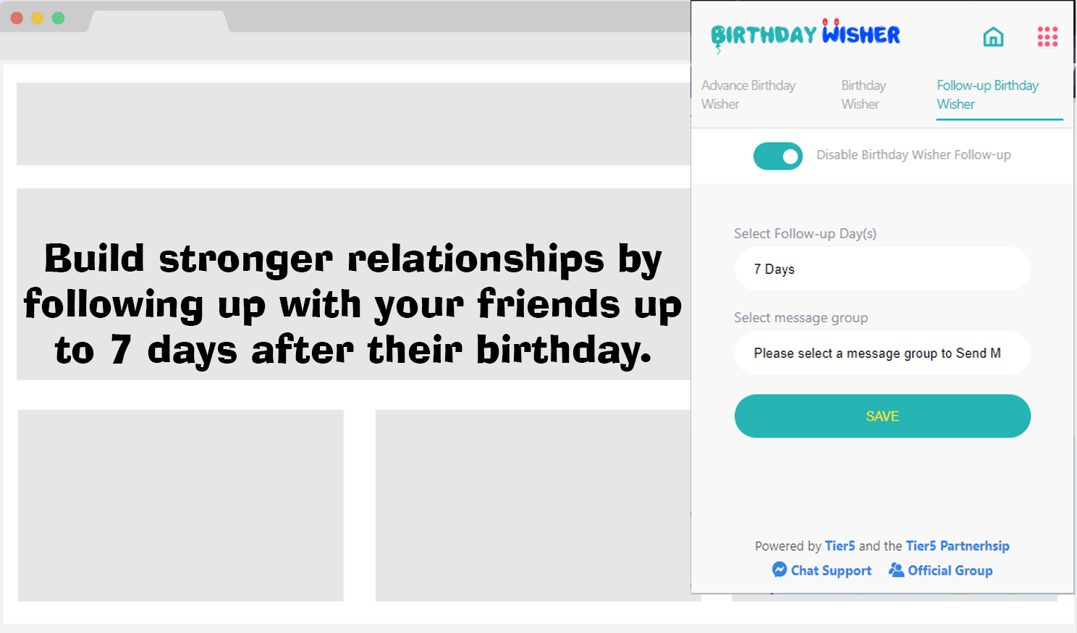The width and height of the screenshot is (1077, 633).
Task: Click the Messenger icon beside Chat Support
Action: [x=780, y=570]
